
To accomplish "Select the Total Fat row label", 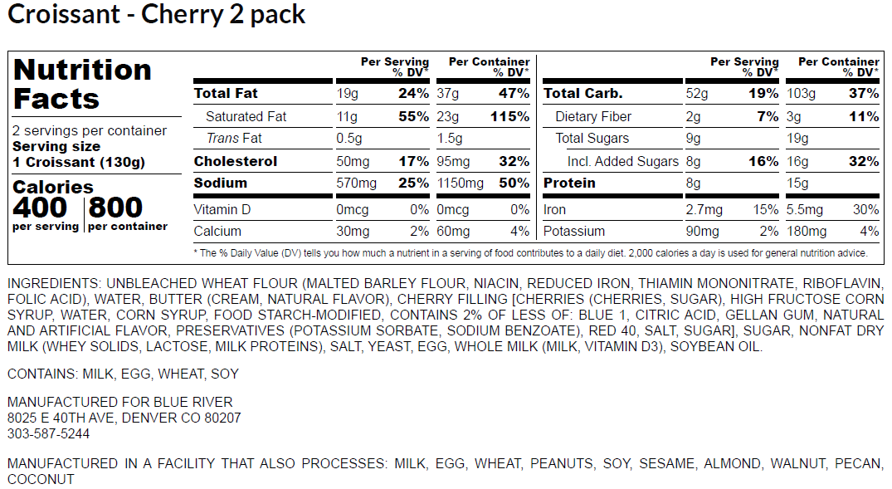I will pyautogui.click(x=226, y=94).
